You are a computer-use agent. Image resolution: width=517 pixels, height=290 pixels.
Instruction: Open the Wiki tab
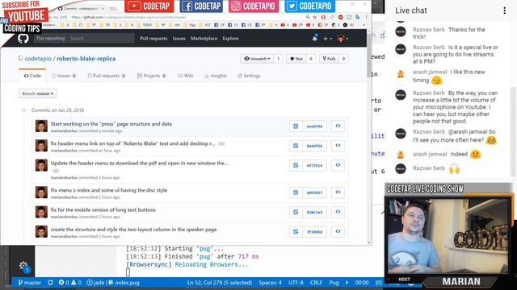tap(185, 76)
